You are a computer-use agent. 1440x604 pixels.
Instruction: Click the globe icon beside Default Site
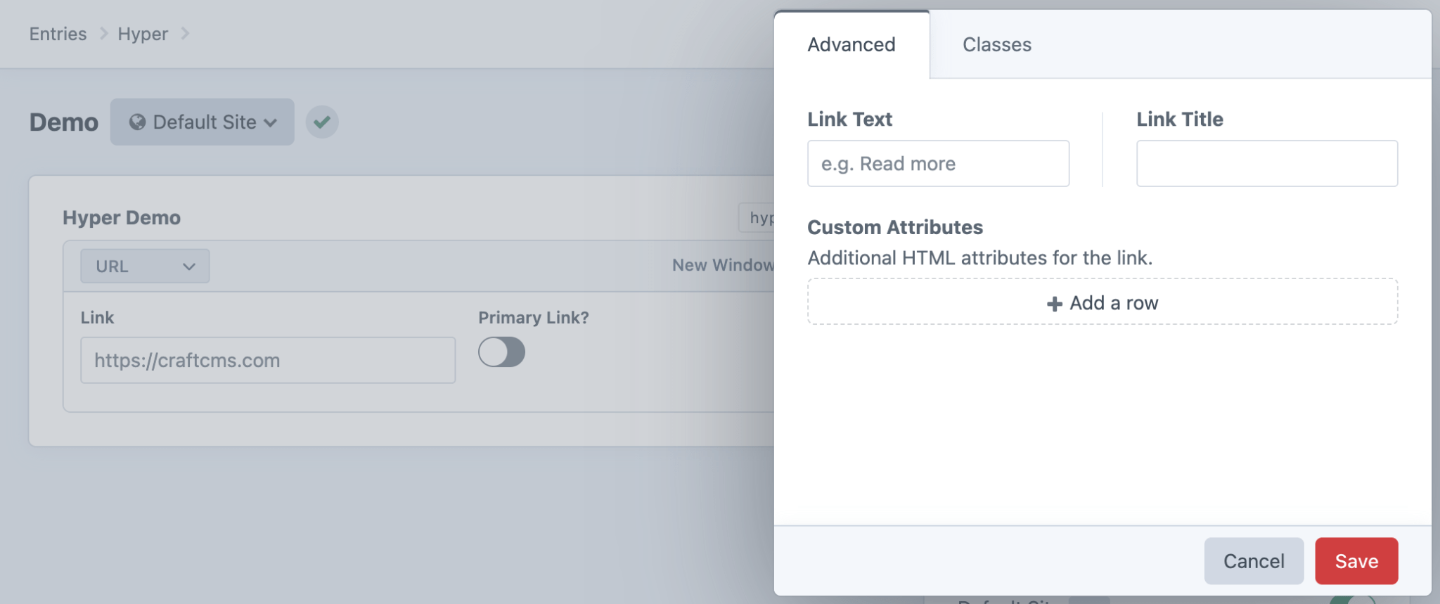pyautogui.click(x=137, y=122)
